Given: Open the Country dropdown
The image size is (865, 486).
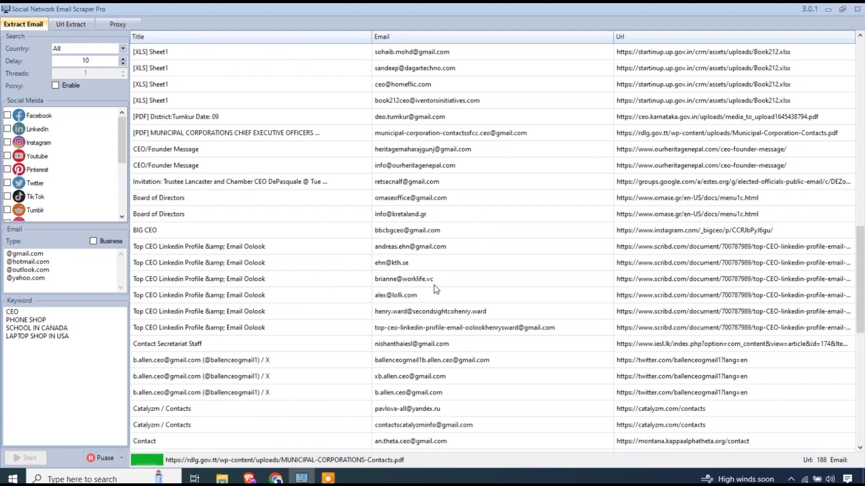Looking at the screenshot, I should pos(123,48).
